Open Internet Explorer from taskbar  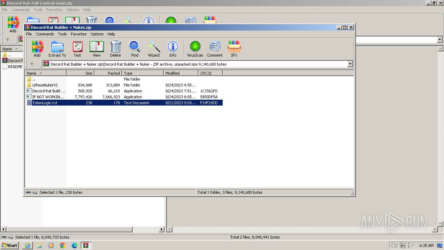27,245
